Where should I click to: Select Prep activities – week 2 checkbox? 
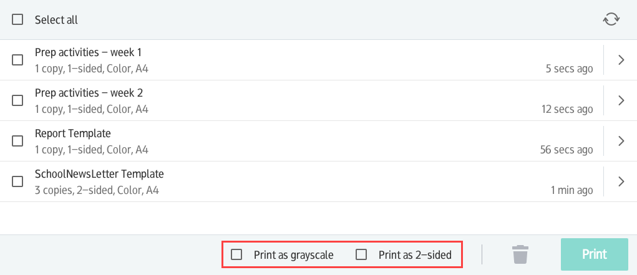[17, 100]
